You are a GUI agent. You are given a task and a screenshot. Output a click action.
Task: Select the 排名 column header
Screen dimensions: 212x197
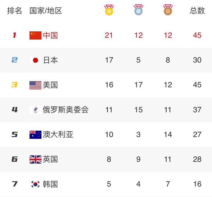point(14,11)
